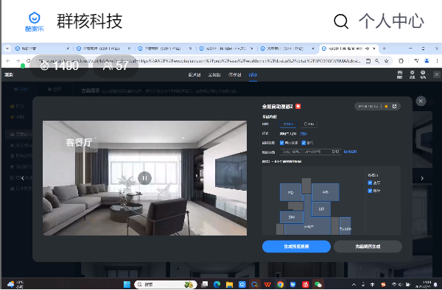Go to the previous render with the left arrow
442x290 pixels.
click(23, 178)
